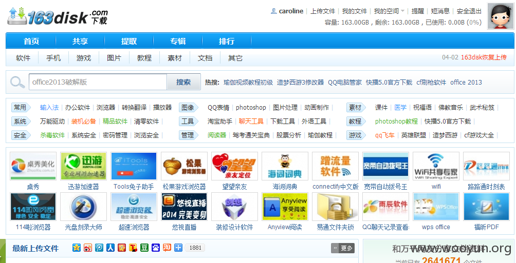Viewport: 516px width, 263px height.
Task: Open the 教程 category
Action: tap(144, 58)
